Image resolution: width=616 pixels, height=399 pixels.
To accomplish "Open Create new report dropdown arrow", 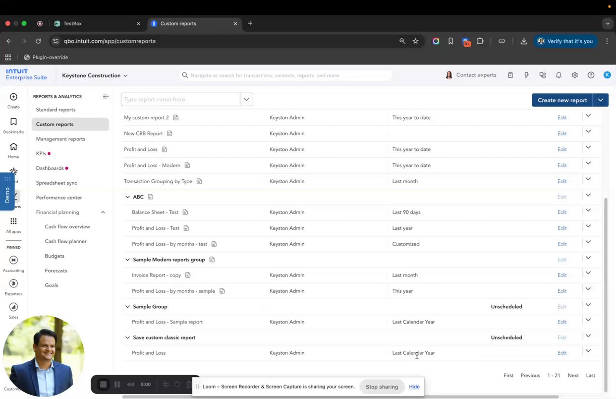I will 601,100.
